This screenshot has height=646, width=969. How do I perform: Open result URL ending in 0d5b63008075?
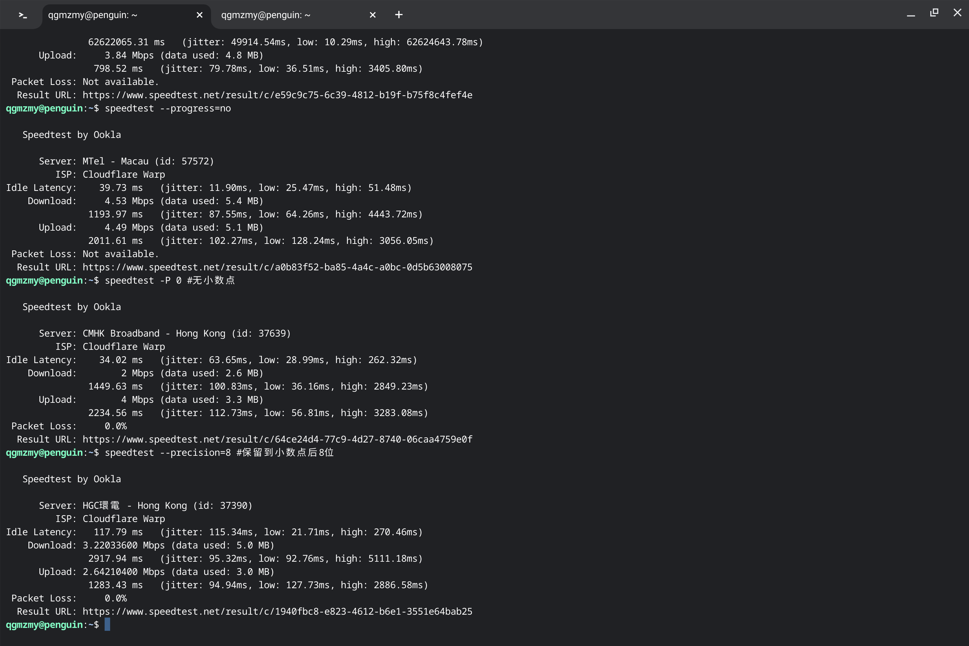click(x=277, y=267)
